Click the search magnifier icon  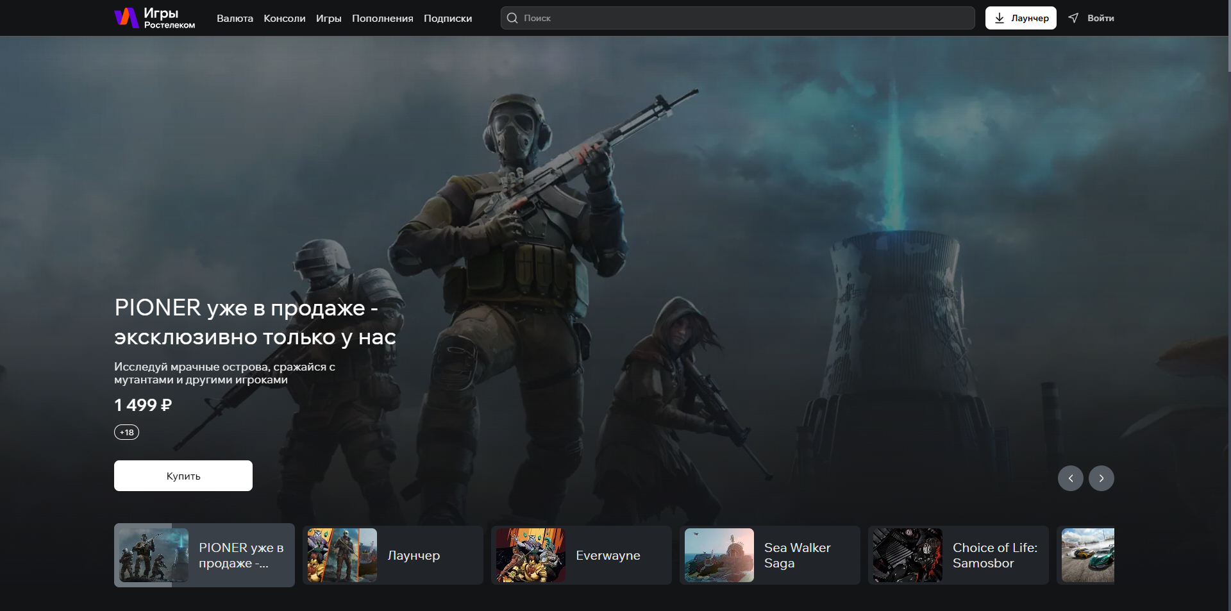(512, 18)
